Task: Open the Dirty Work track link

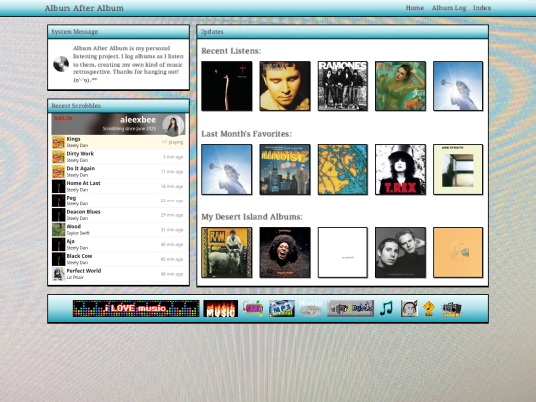Action: tap(80, 154)
